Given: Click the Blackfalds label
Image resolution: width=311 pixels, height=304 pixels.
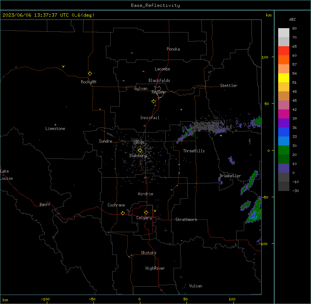Looking at the screenshot, I should tap(159, 81).
